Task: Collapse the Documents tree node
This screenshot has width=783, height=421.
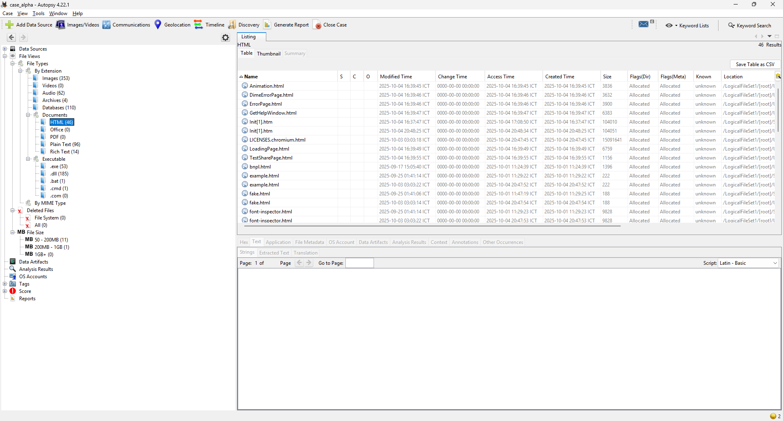Action: pos(28,115)
